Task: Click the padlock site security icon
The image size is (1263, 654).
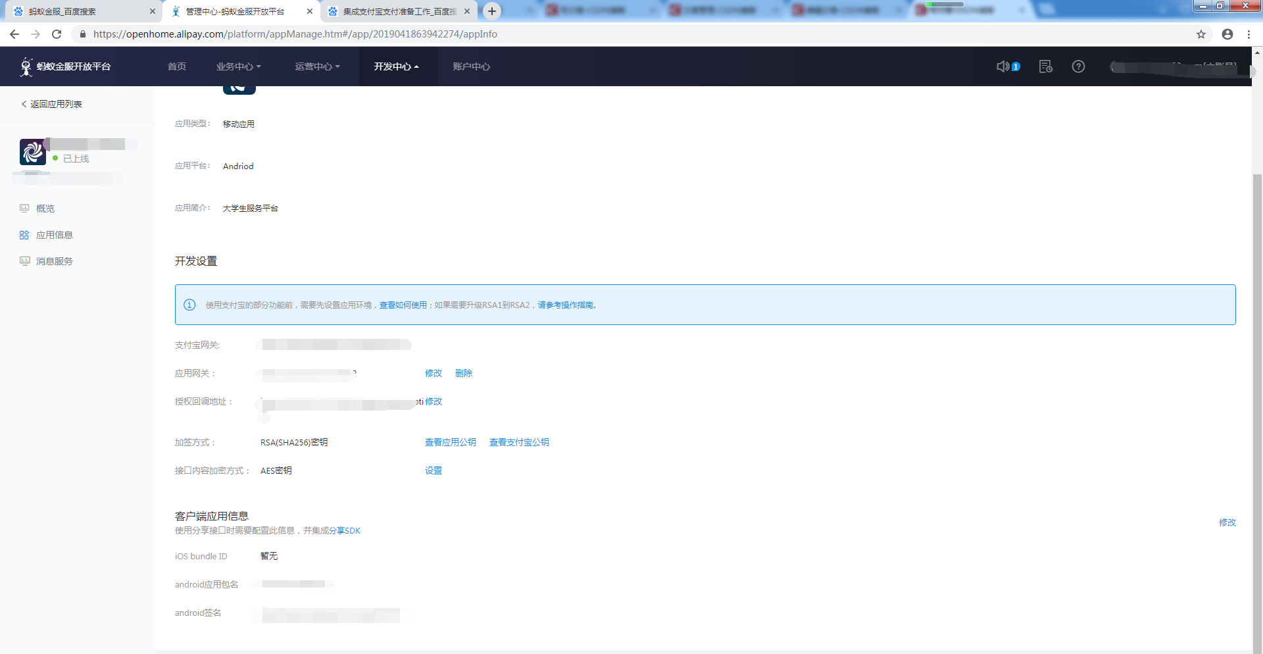Action: (82, 34)
